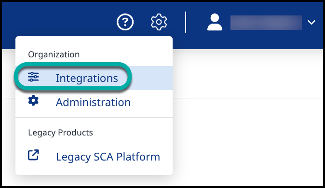Click the empty right side of the highlighted Integrations row
This screenshot has height=188, width=325.
click(x=152, y=78)
